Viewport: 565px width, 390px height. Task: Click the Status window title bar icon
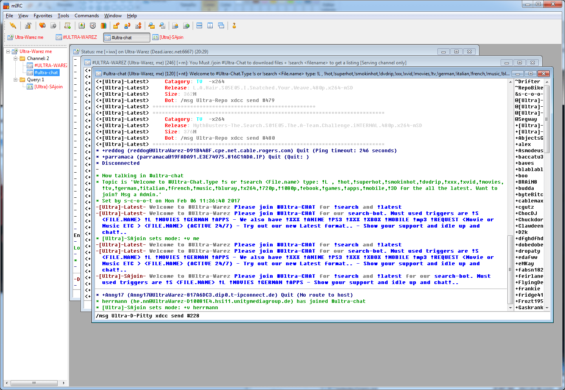(77, 51)
